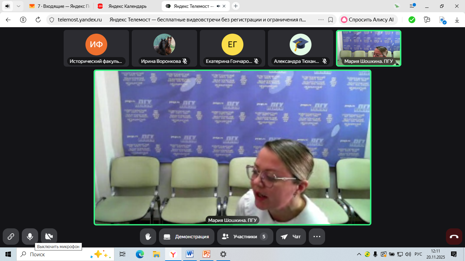The image size is (465, 261).
Task: Open more options three-dot menu
Action: (x=317, y=237)
